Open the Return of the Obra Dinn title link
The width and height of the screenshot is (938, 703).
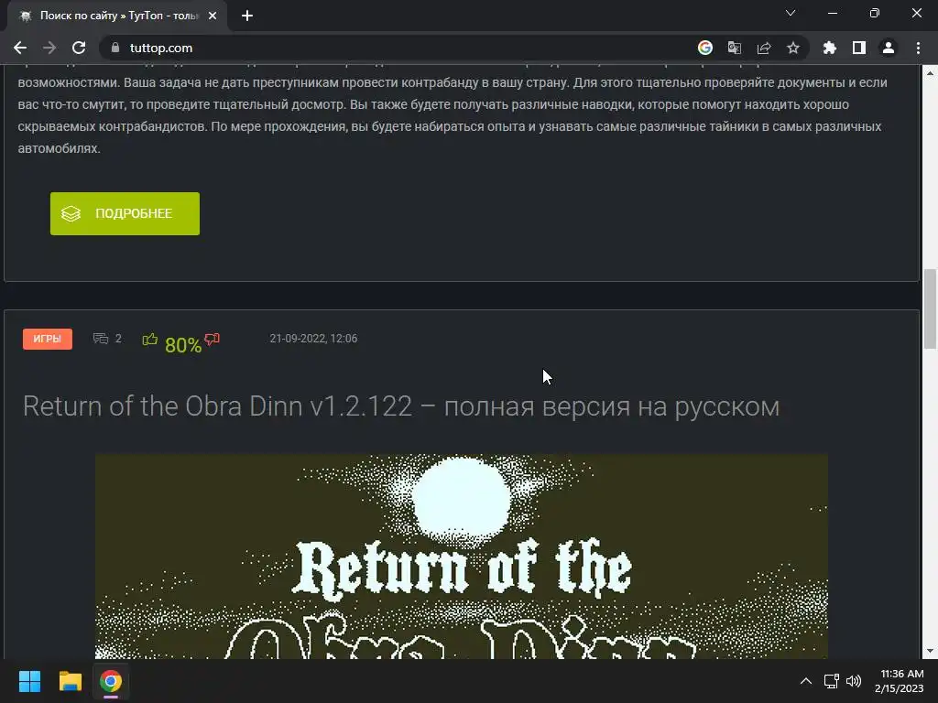[401, 406]
